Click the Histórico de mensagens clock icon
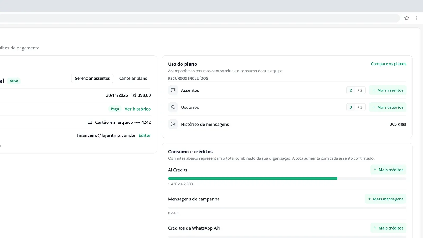Screen dimensions: 423x238 click(173, 124)
